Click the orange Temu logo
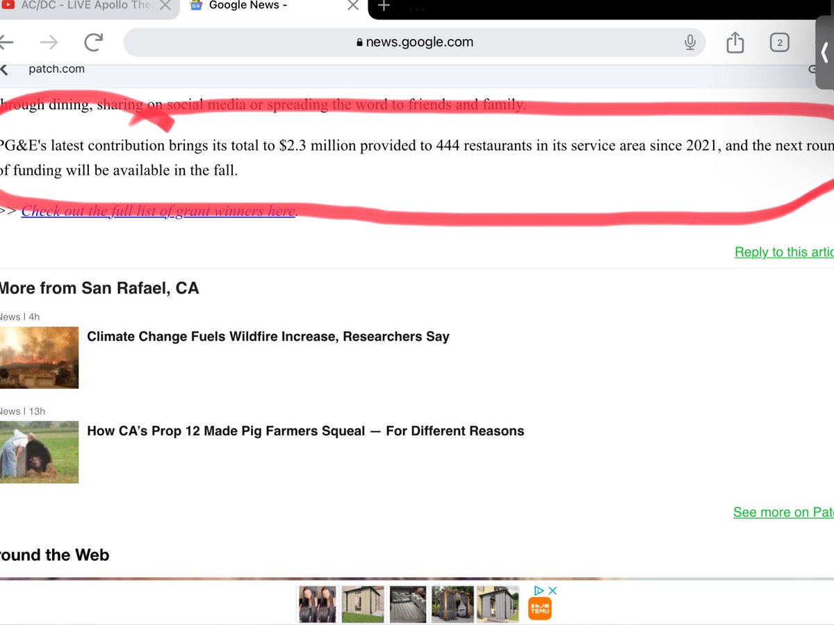 pyautogui.click(x=540, y=609)
